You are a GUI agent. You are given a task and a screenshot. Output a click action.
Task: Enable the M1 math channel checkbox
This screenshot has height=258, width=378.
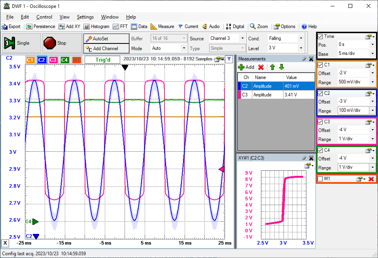(320, 179)
